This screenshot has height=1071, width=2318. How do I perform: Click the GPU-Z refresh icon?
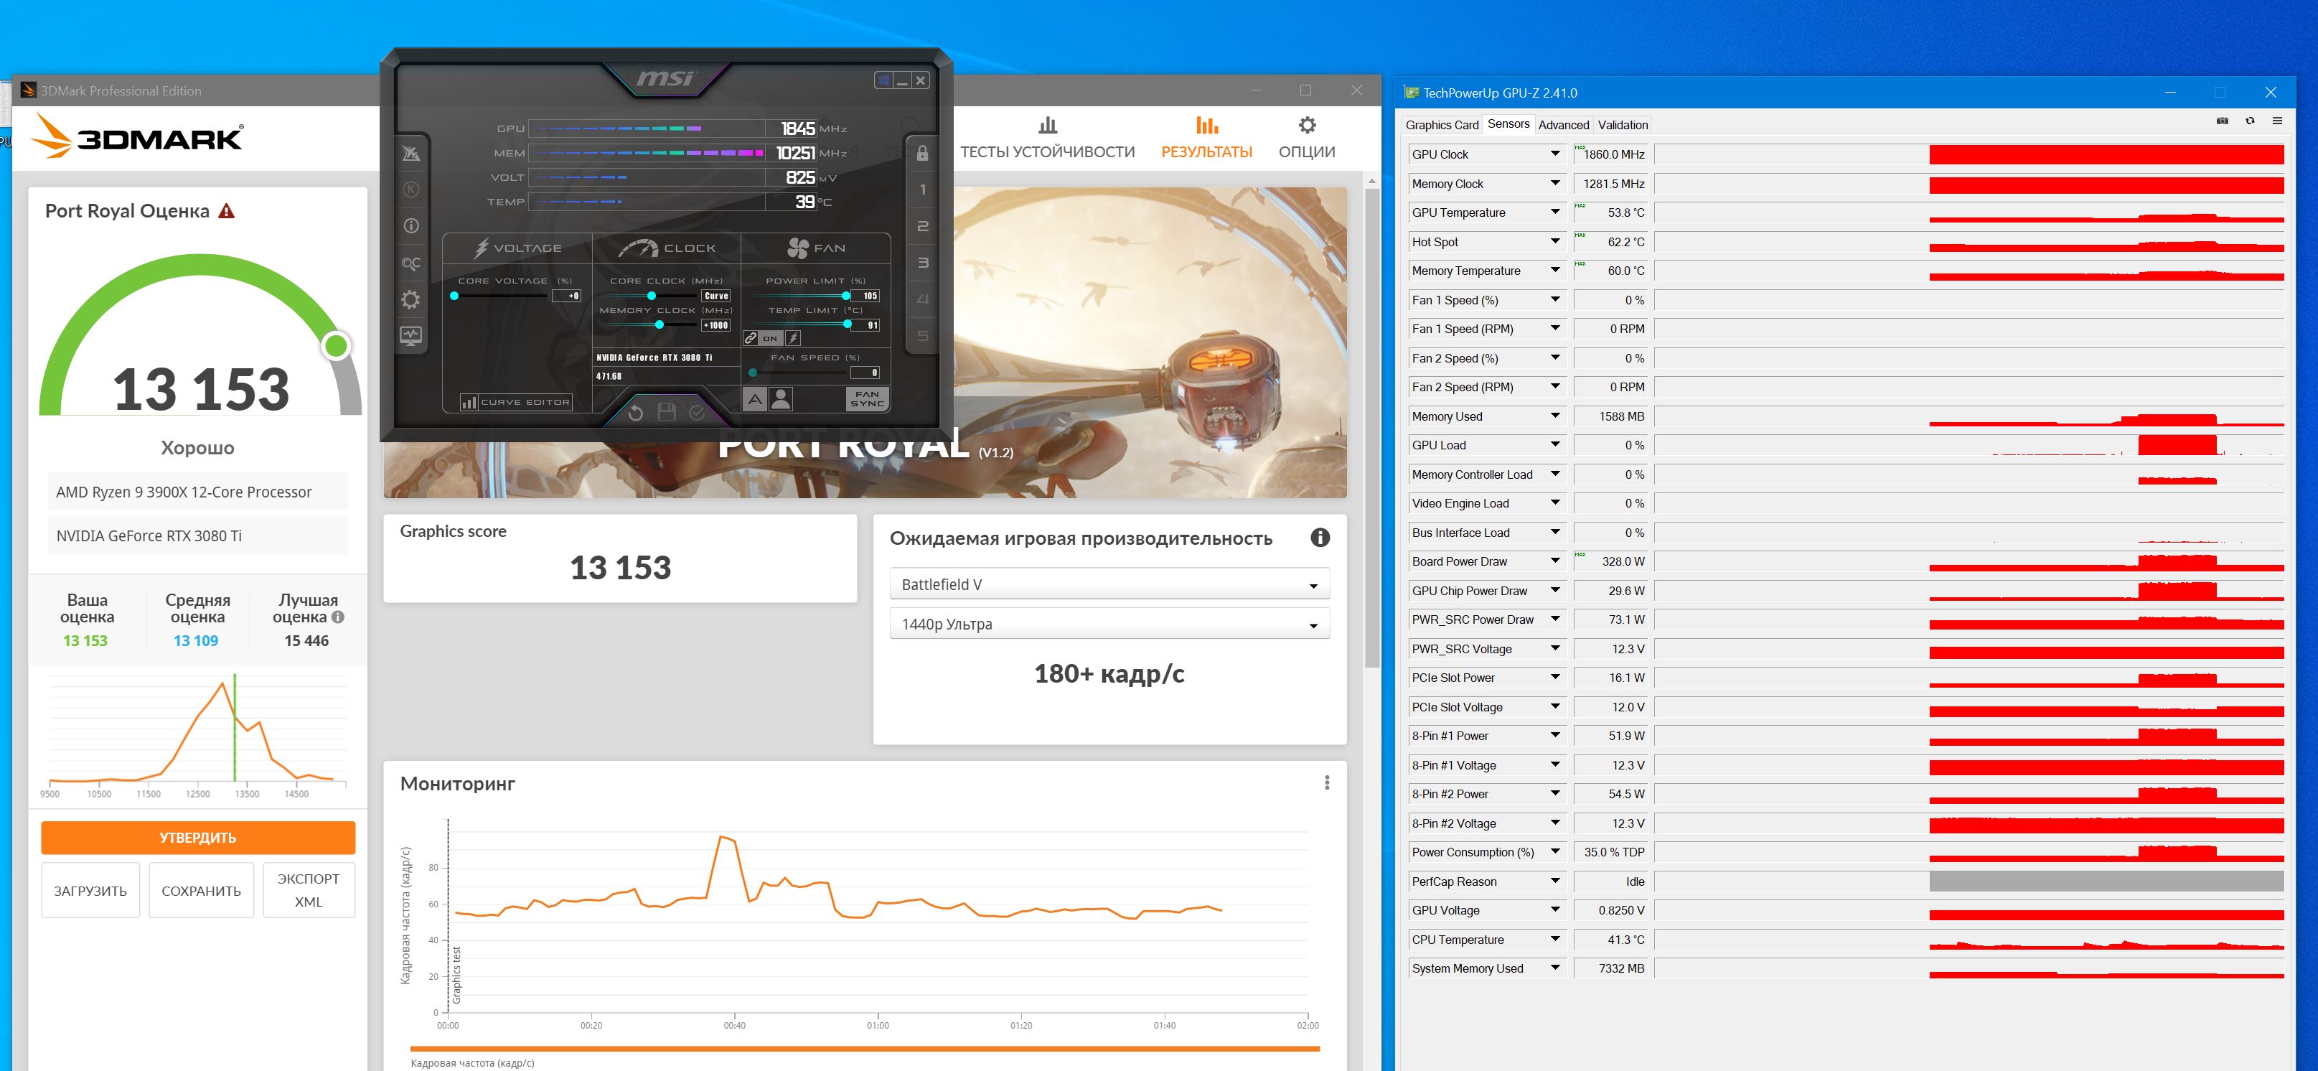click(2250, 121)
